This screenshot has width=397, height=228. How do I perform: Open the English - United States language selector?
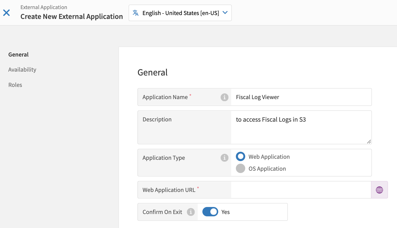tap(180, 13)
